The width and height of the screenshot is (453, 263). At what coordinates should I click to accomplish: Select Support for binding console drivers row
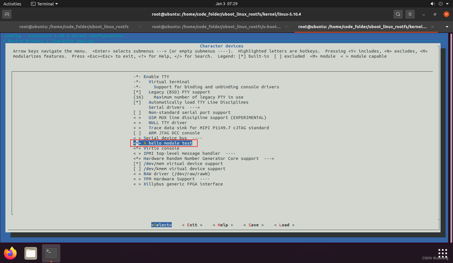(x=206, y=87)
